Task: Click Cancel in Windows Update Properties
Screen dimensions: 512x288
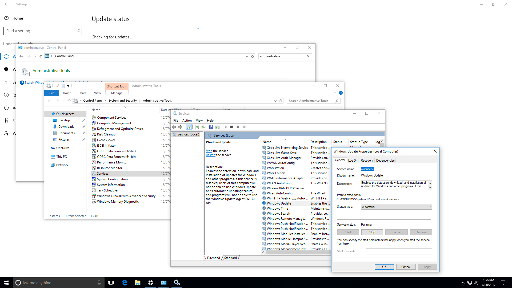Action: coord(406,267)
